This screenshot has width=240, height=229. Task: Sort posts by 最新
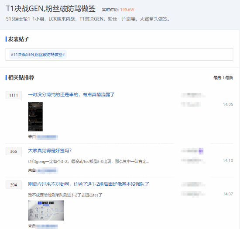click(x=229, y=78)
